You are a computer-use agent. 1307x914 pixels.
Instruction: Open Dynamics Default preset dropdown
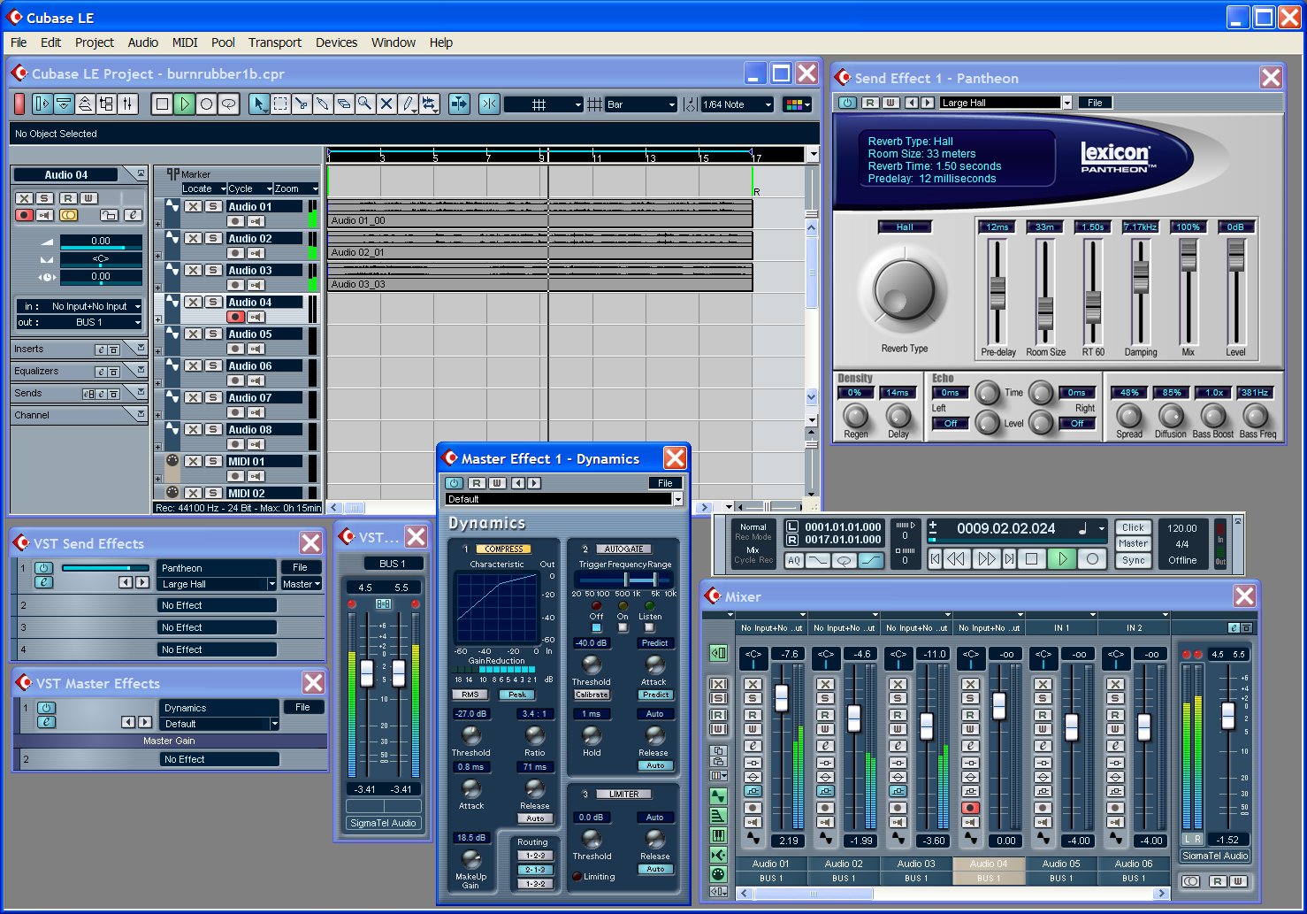[677, 499]
